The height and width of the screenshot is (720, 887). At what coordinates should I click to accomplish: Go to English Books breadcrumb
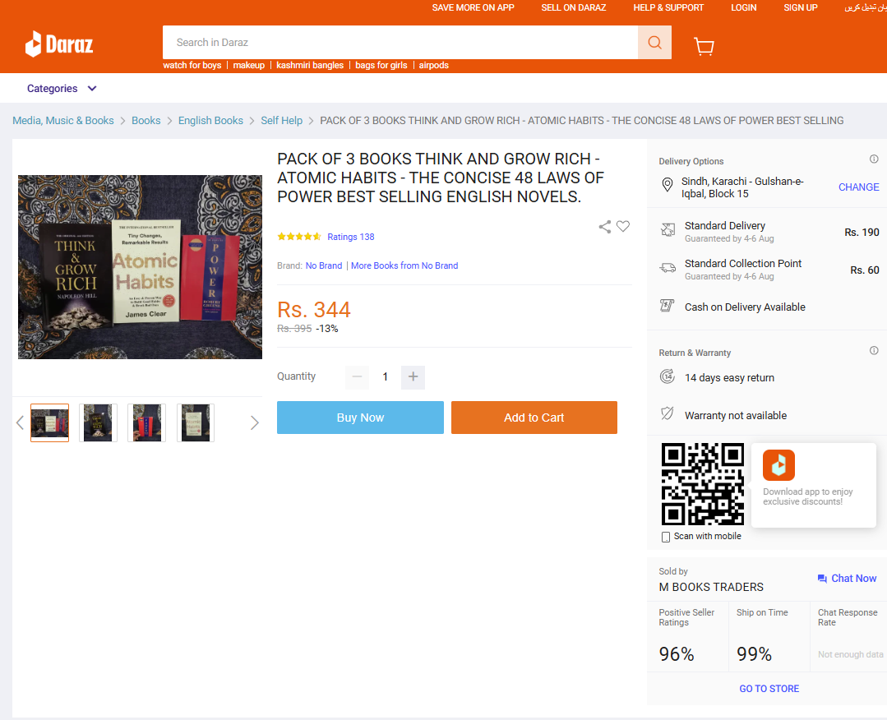[x=210, y=121]
